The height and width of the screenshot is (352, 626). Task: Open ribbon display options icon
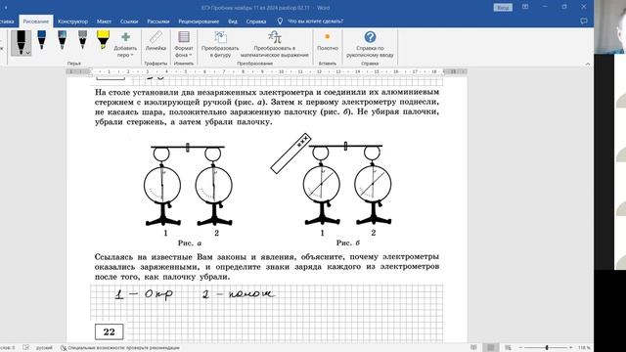pyautogui.click(x=525, y=7)
